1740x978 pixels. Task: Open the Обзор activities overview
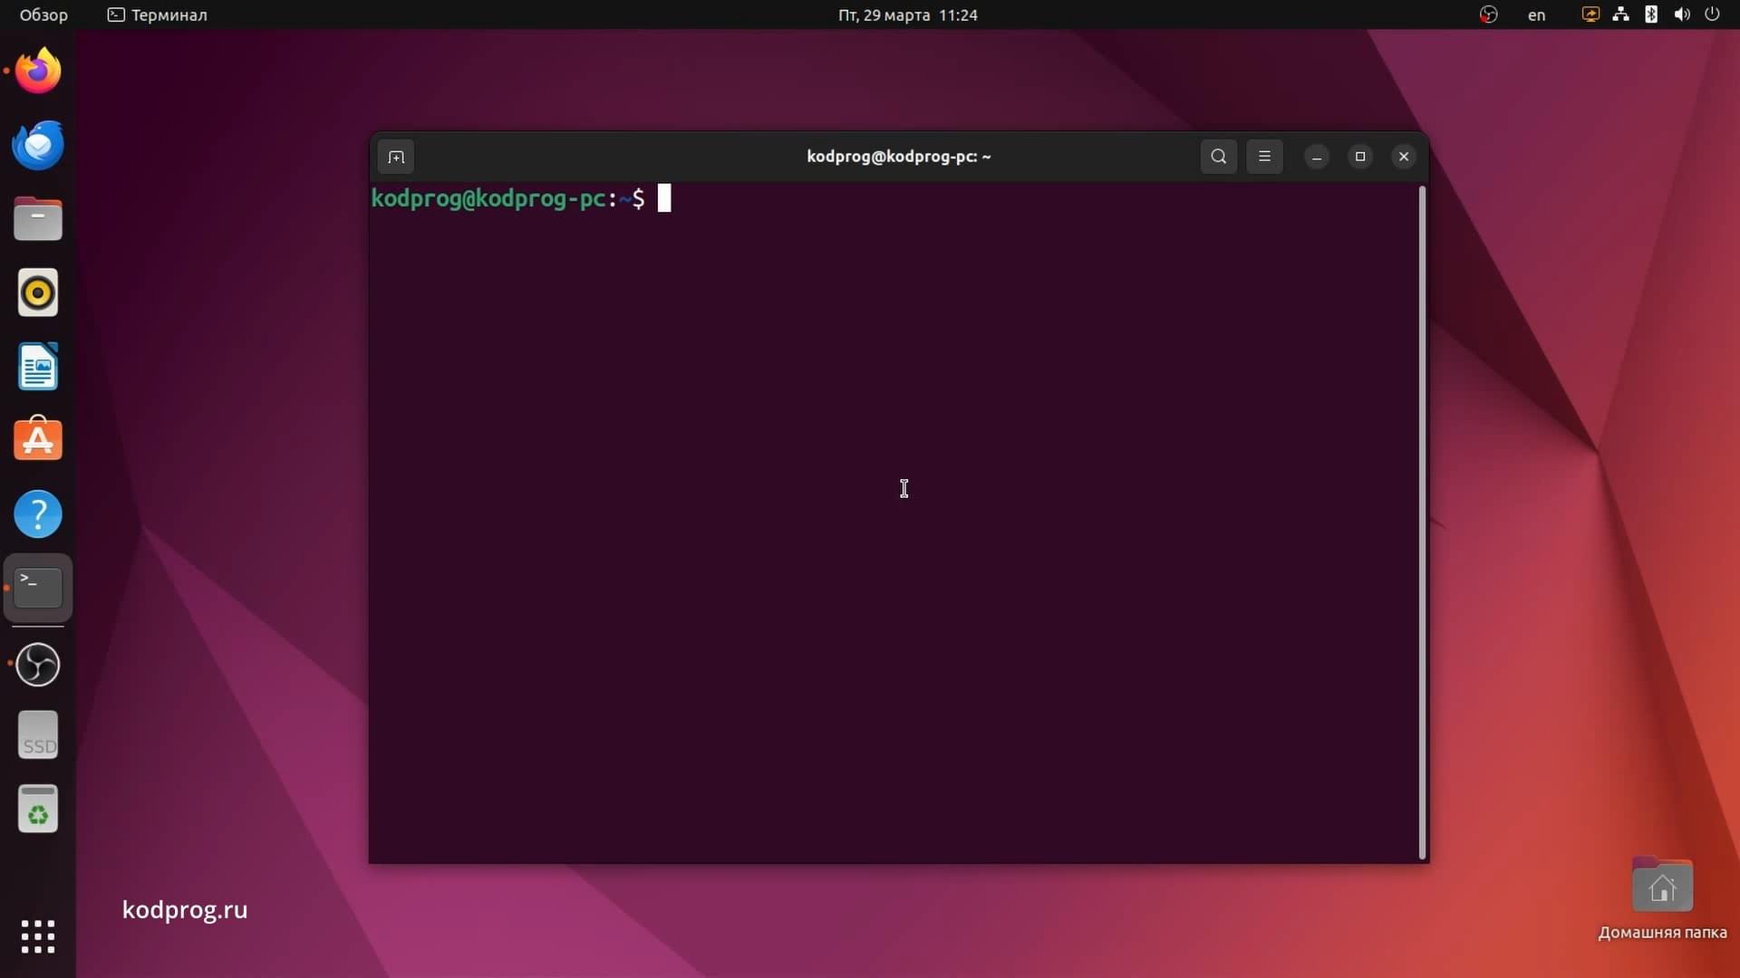(43, 14)
